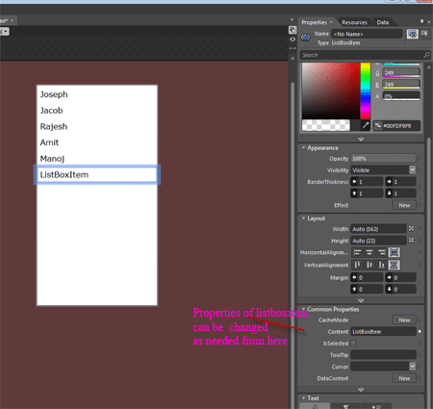This screenshot has height=409, width=433.
Task: Click the rainbow hue slider bar
Action: 366,91
